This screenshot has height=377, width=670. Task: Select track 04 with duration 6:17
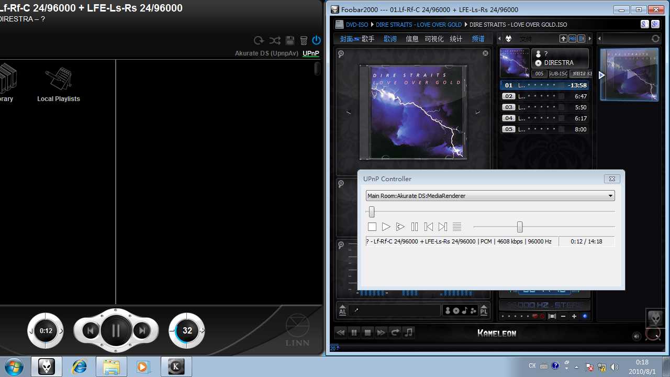544,118
